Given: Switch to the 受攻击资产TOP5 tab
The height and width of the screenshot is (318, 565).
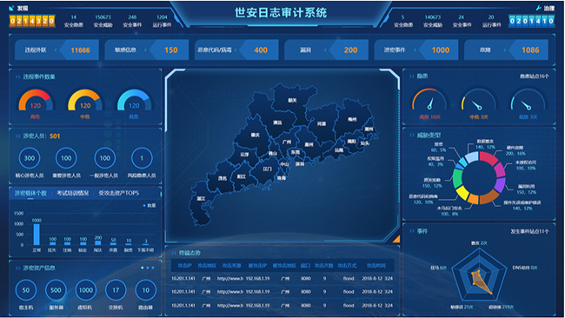Looking at the screenshot, I should pos(118,193).
